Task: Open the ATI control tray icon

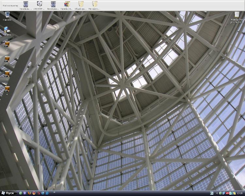Action: (x=227, y=193)
